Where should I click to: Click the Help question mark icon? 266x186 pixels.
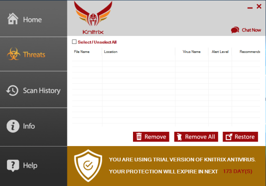(x=13, y=165)
